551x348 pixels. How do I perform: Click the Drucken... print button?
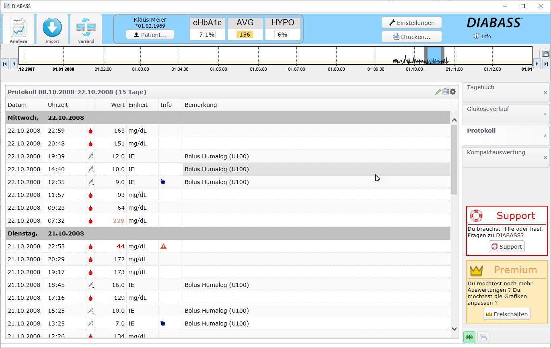click(411, 37)
